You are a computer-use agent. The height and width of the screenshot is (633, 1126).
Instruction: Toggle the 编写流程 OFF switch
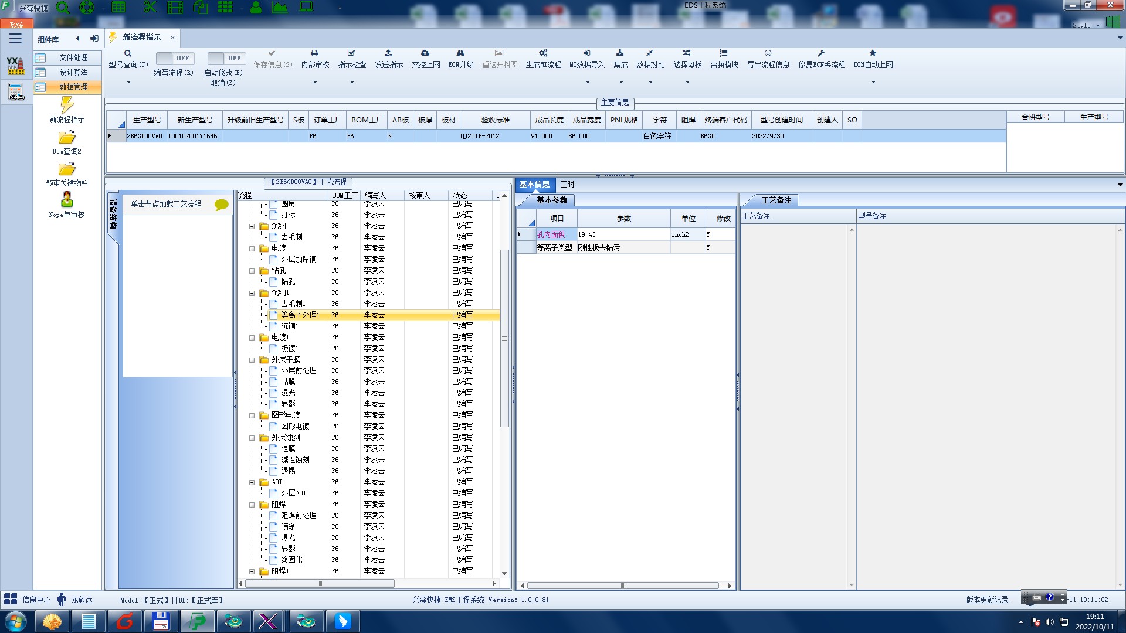pos(174,58)
